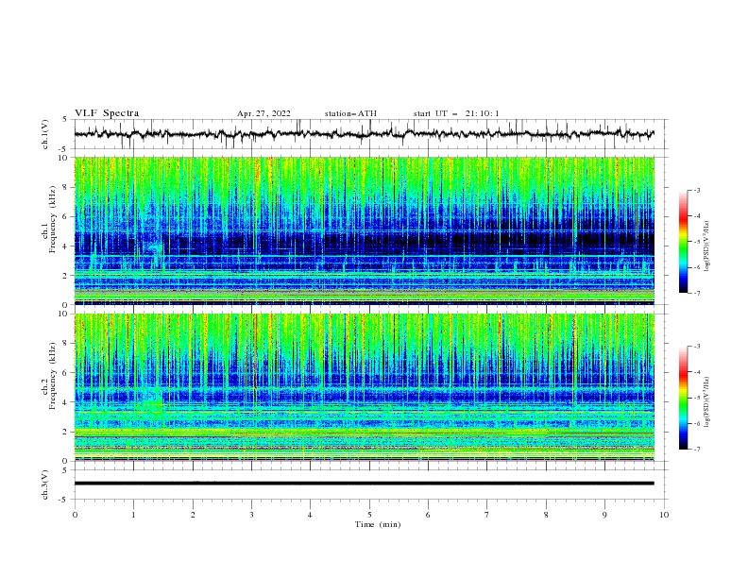Image resolution: width=748 pixels, height=578 pixels.
Task: Select the "ch.1(V)" axis label
Action: pos(45,134)
